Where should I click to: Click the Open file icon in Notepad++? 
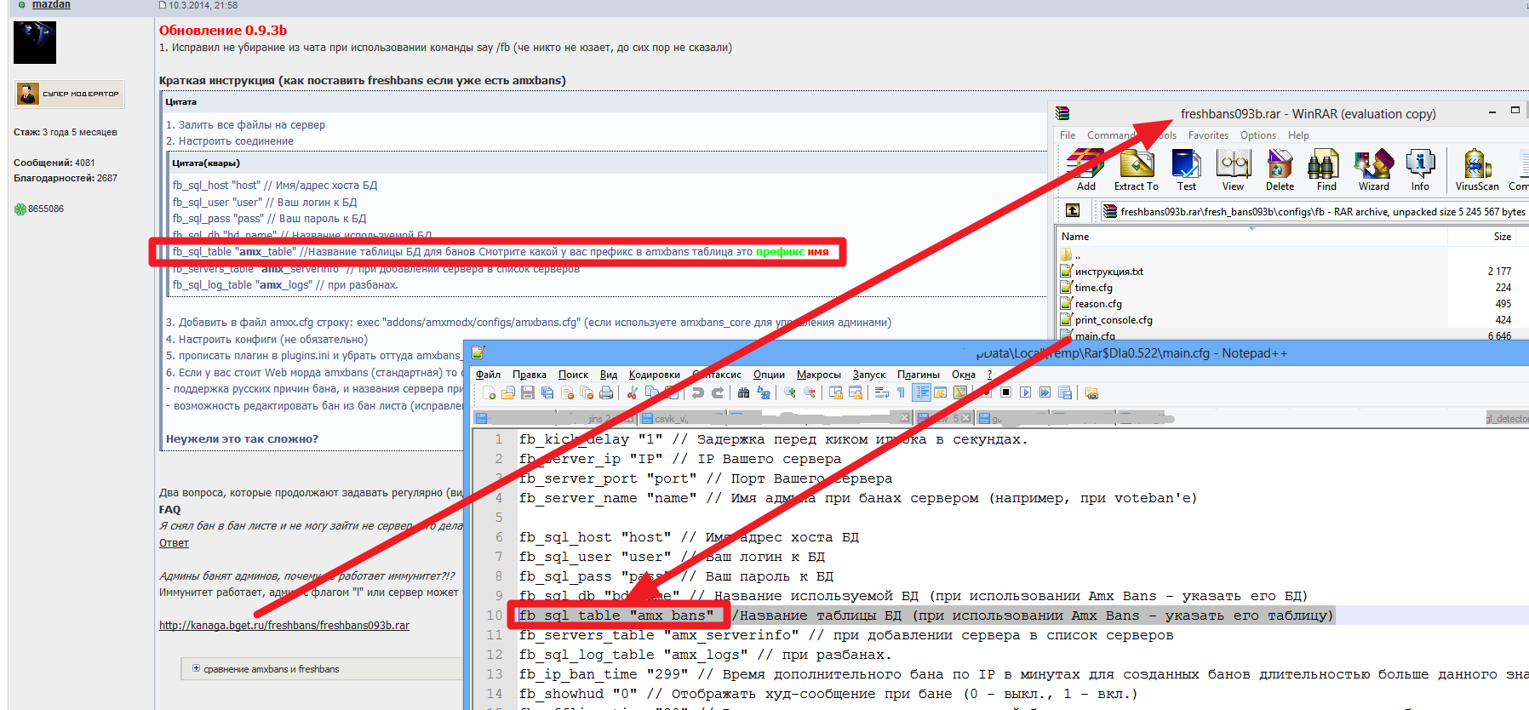click(508, 392)
